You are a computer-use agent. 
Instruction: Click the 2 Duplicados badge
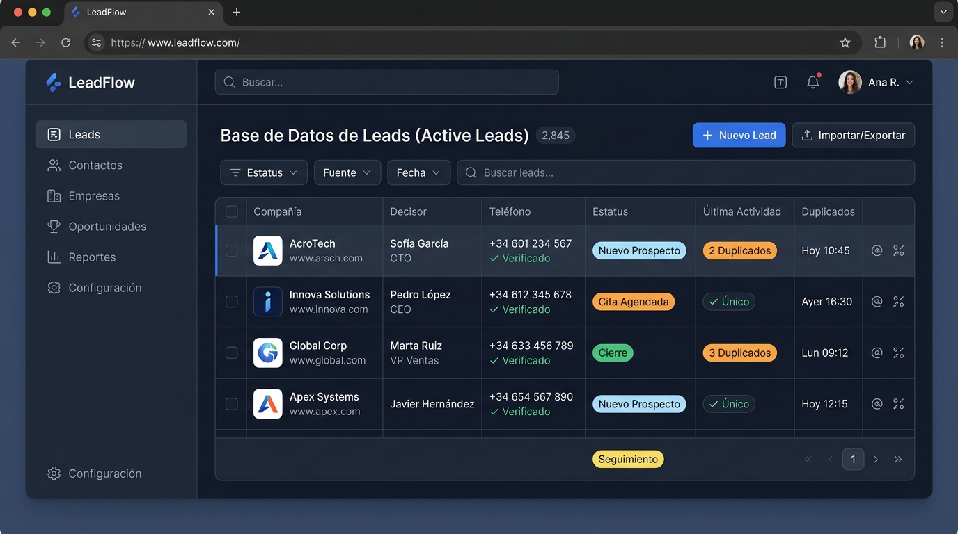point(739,250)
